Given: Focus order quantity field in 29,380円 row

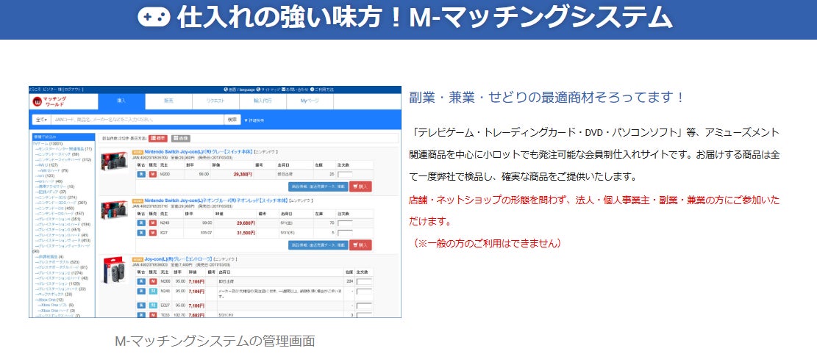Looking at the screenshot, I should tap(345, 174).
